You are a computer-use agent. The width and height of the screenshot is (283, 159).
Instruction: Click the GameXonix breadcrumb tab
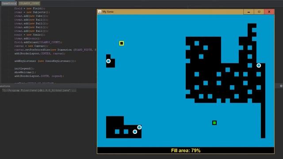9,3
